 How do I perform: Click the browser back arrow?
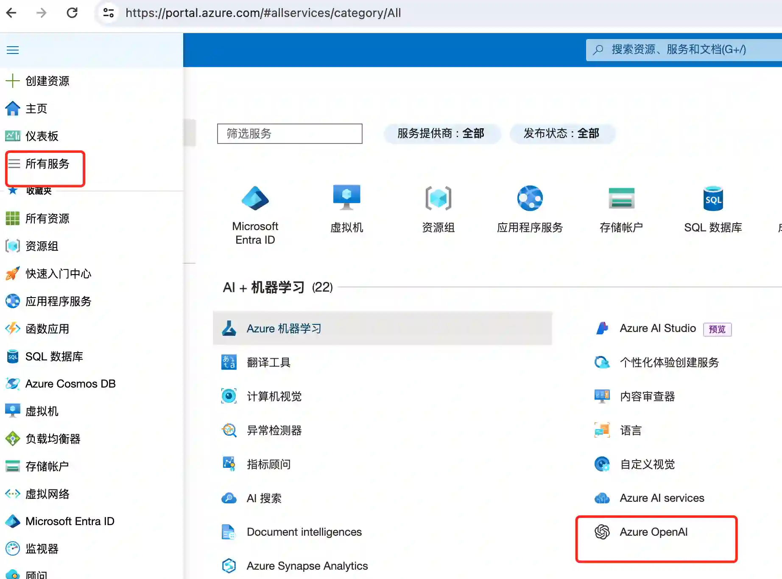(x=11, y=13)
